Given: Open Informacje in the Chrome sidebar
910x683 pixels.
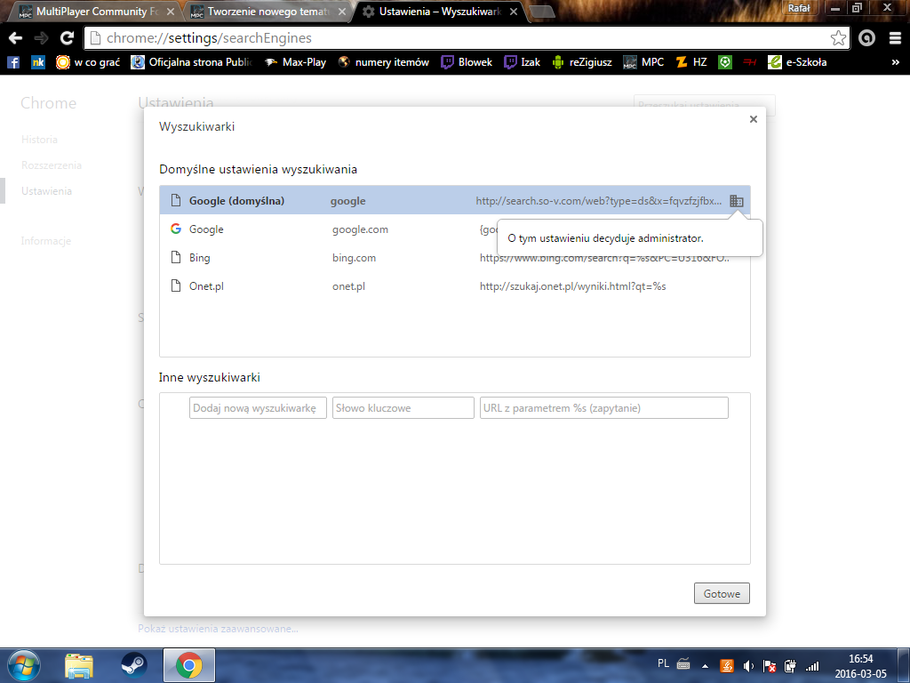Looking at the screenshot, I should 46,241.
